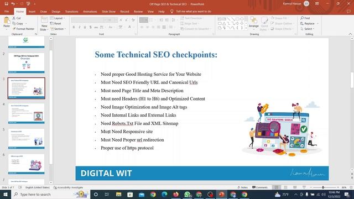Select slide 2 Overview thumbnail
Image resolution: width=354 pixels, height=199 pixels.
(x=27, y=63)
